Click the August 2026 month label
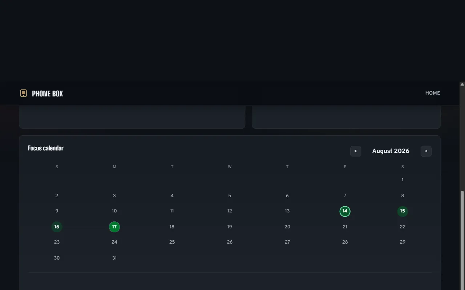The image size is (465, 290). (391, 151)
